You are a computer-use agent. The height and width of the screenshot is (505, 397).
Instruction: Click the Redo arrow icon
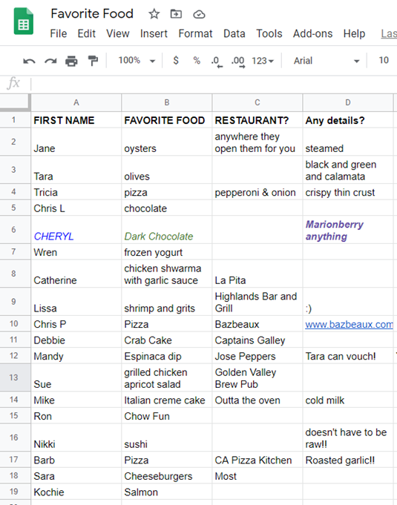coord(50,61)
